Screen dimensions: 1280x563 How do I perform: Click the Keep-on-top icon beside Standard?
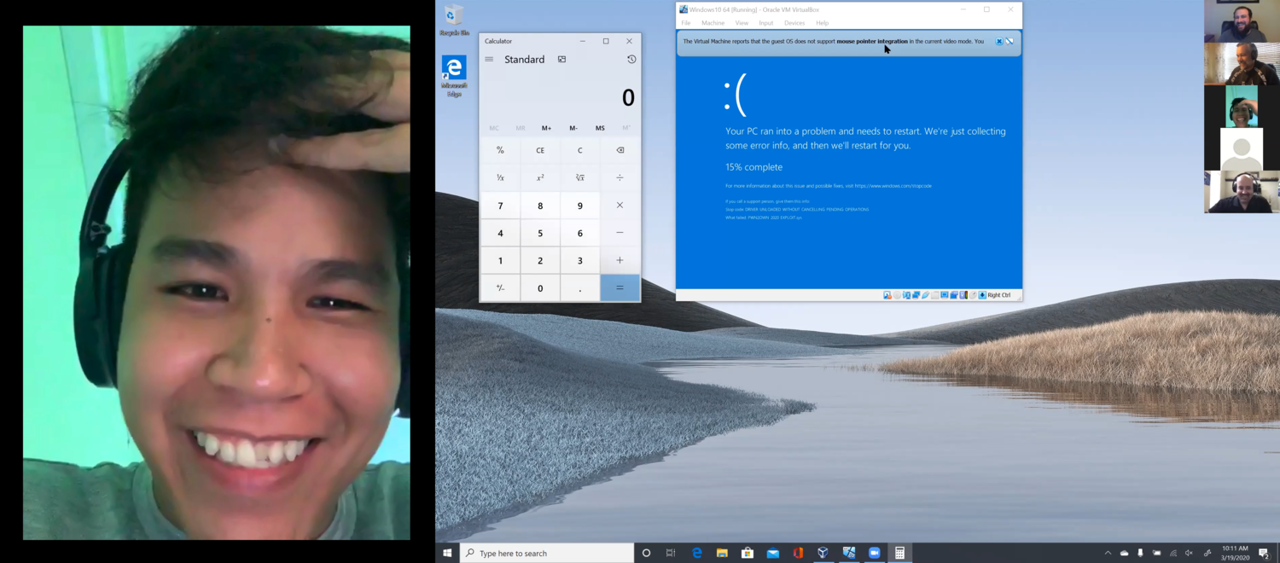(x=561, y=59)
